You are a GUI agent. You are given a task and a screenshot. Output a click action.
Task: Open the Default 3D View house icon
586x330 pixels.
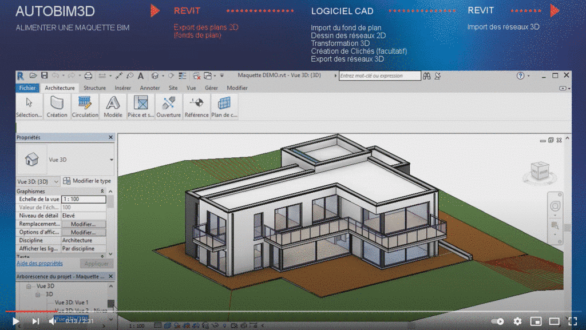pos(155,76)
